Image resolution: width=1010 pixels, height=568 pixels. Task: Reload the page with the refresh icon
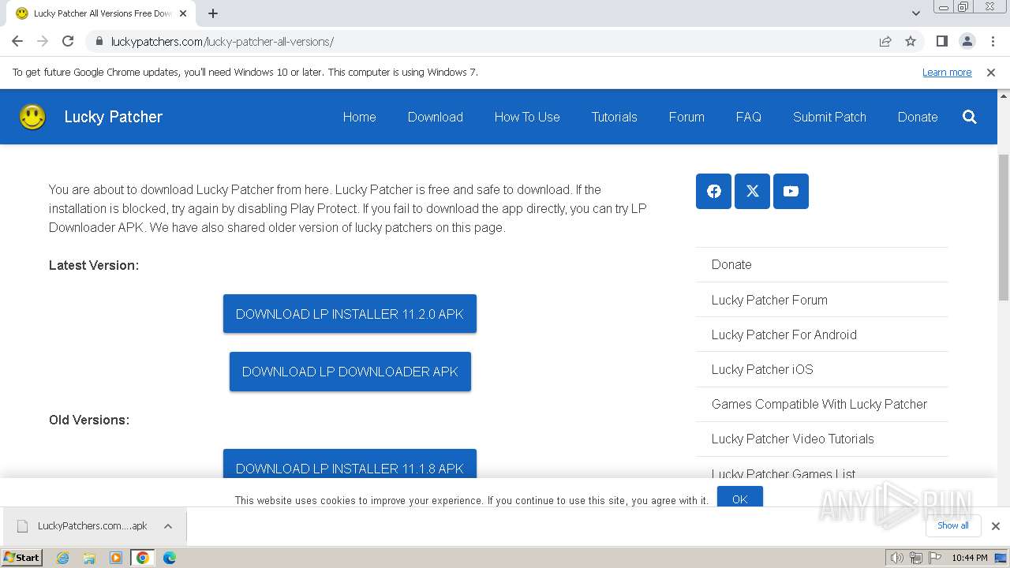pos(68,41)
